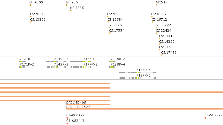This screenshot has height=125, width=223.
Task: Select the GS:11412 insertion label
Action: click(167, 36)
